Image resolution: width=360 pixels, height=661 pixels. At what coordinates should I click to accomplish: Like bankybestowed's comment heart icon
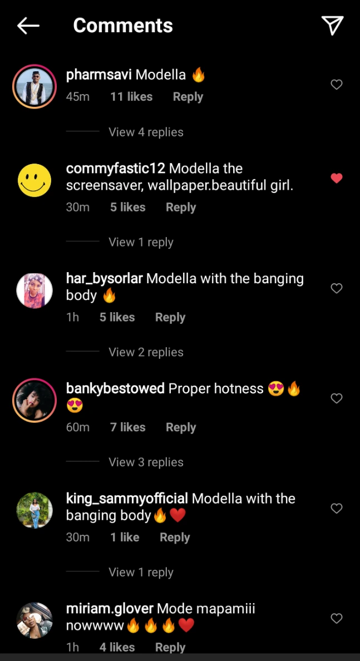[337, 398]
